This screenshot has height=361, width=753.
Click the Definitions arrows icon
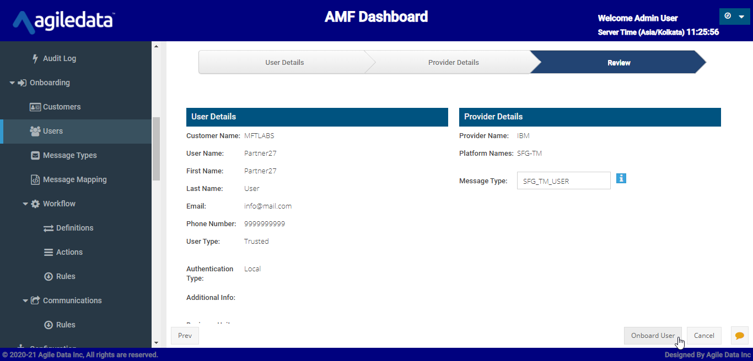(49, 228)
